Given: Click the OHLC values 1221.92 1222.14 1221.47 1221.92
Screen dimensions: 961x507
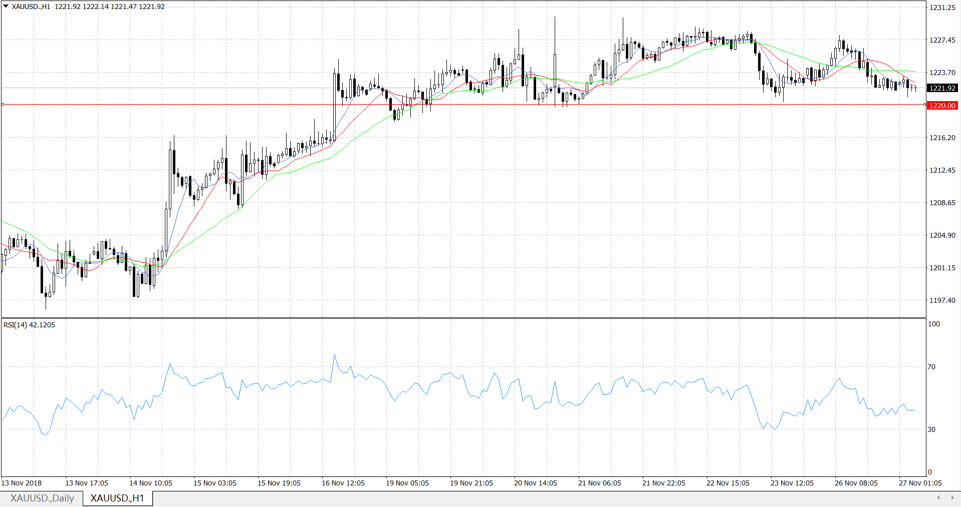Looking at the screenshot, I should (x=110, y=7).
